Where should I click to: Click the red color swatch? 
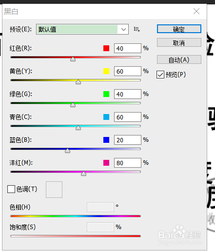click(x=106, y=48)
